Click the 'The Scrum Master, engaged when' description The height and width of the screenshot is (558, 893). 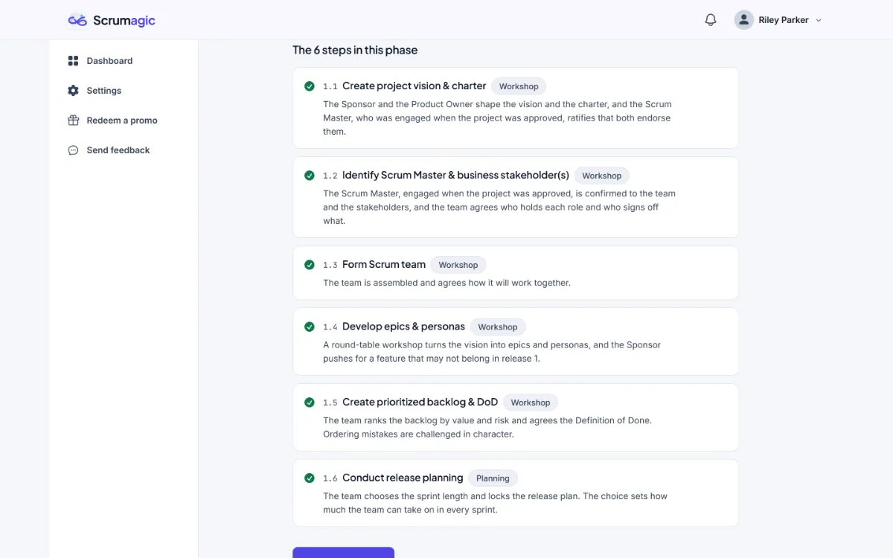pos(499,207)
